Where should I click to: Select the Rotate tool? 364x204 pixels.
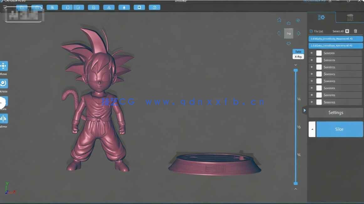(x=4, y=83)
